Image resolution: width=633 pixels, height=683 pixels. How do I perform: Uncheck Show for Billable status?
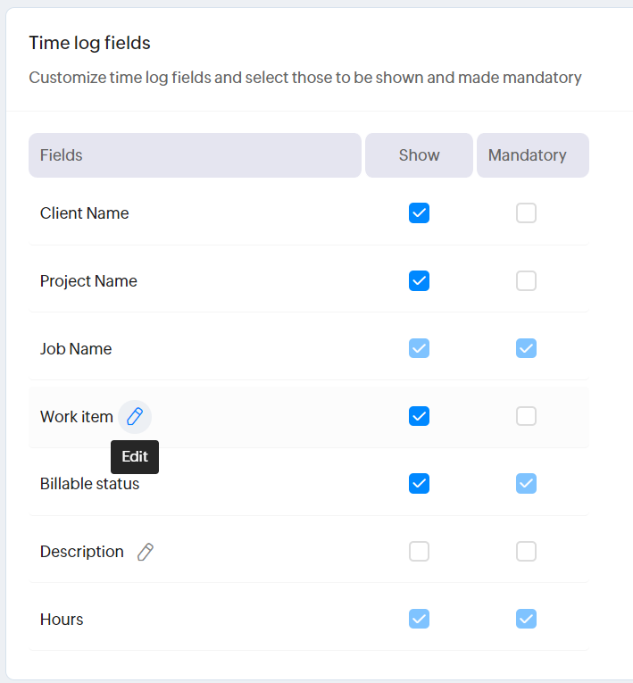coord(419,484)
